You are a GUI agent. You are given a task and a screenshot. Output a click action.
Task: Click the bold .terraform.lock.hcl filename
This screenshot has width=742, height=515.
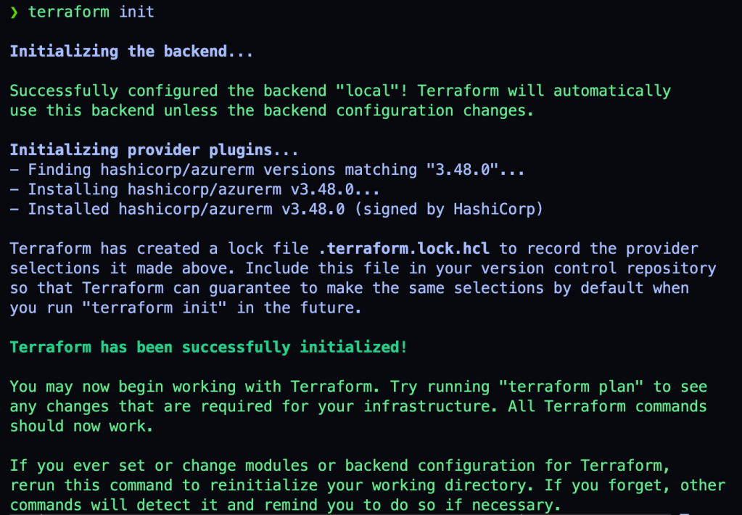pos(404,249)
